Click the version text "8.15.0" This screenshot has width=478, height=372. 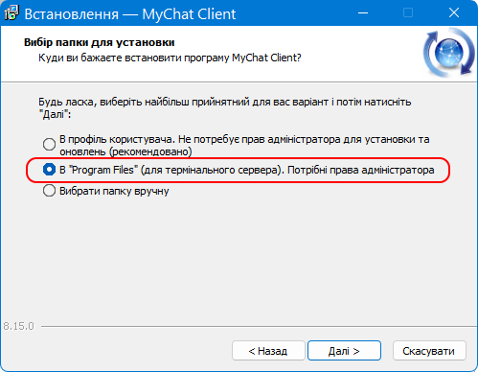18,326
